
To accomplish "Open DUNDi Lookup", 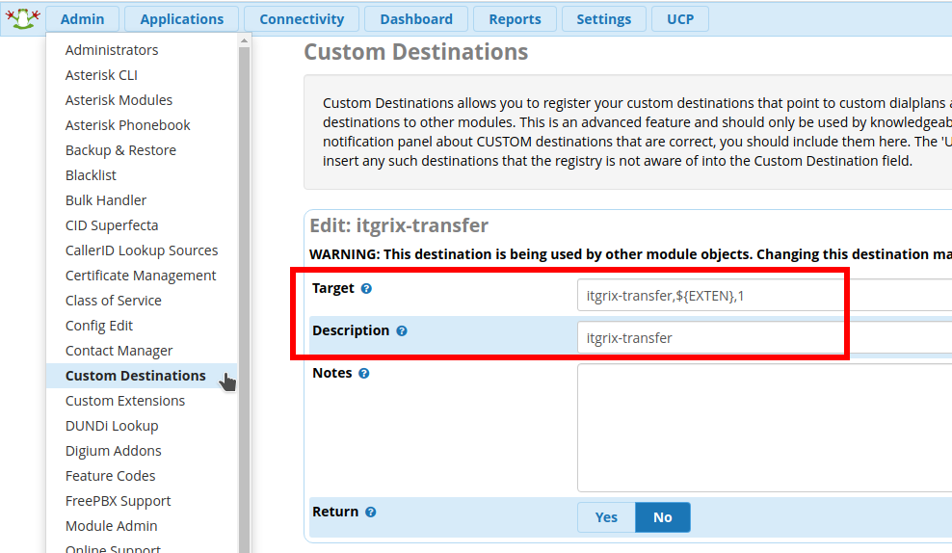I will (112, 426).
